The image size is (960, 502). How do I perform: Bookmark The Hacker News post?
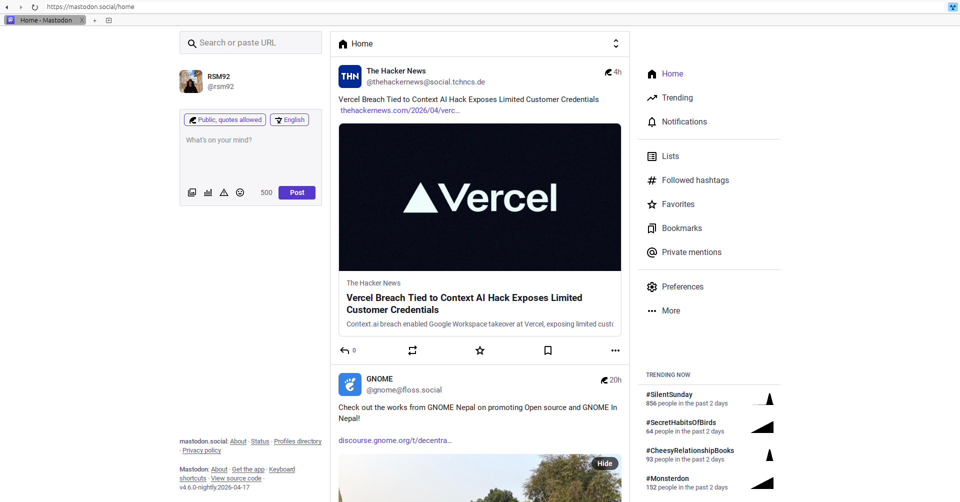point(548,350)
